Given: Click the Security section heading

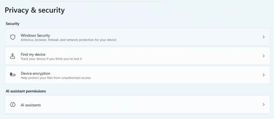Looking at the screenshot, I should (12, 24).
